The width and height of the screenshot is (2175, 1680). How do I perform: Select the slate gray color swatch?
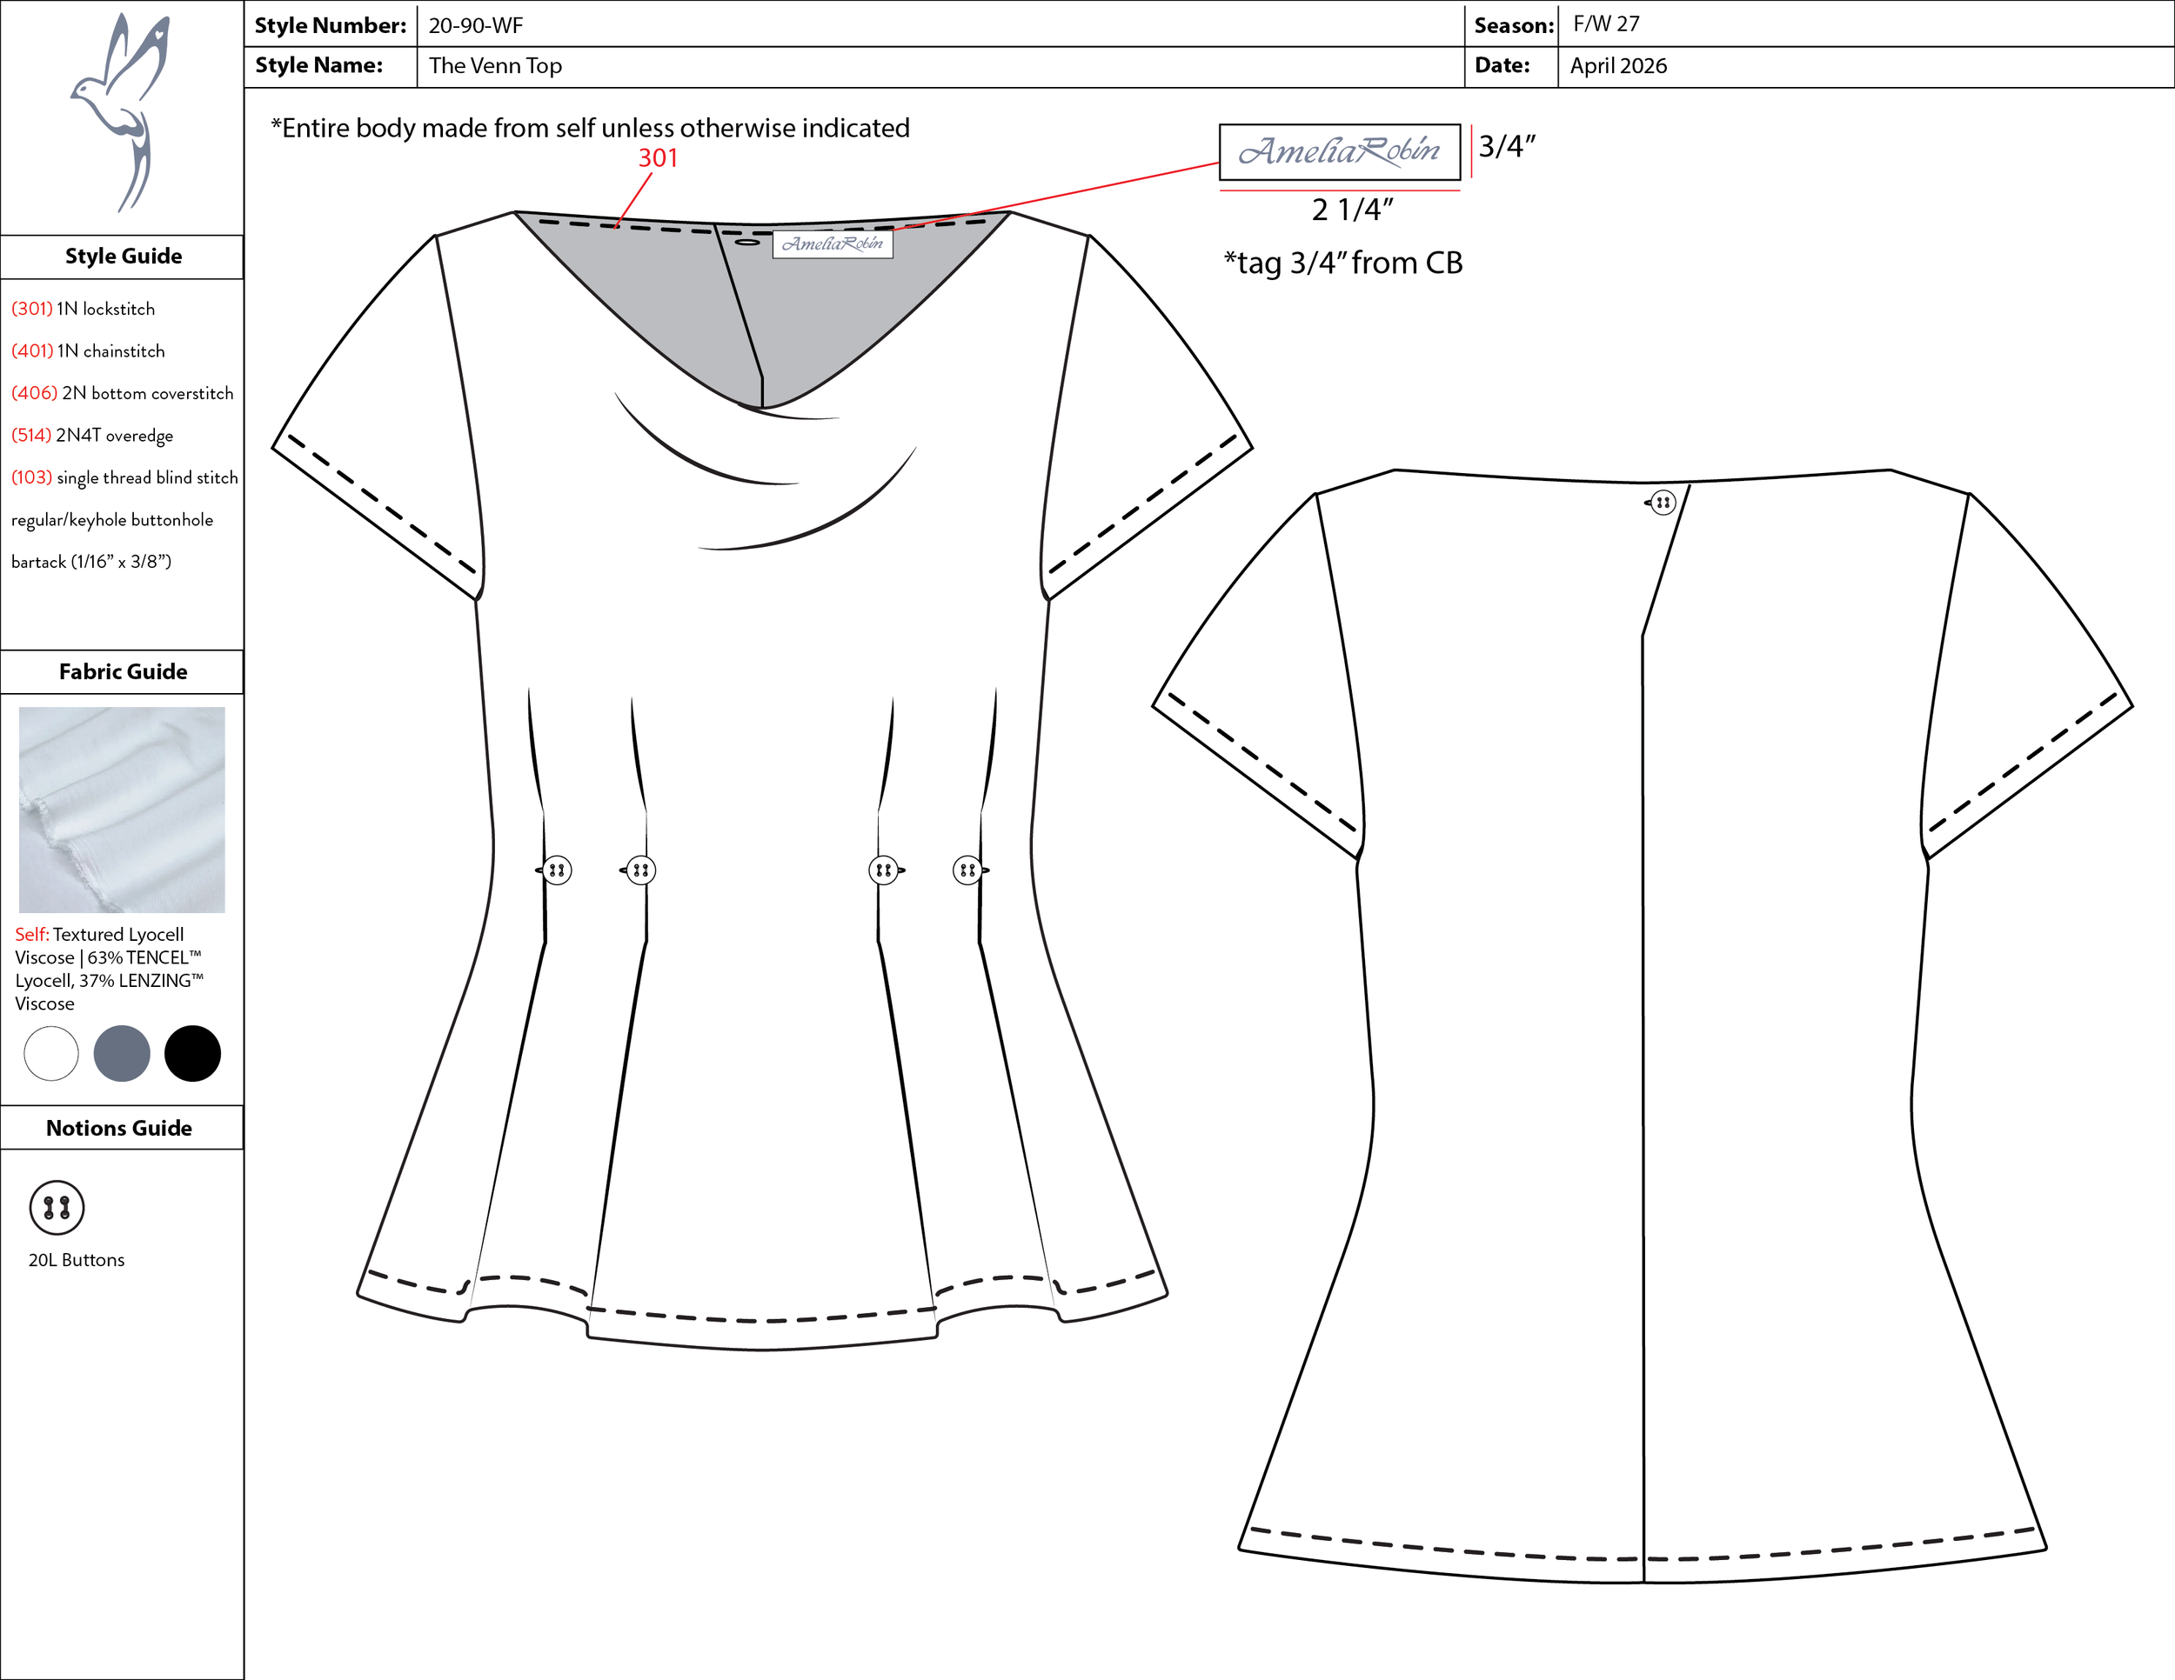coord(122,1053)
